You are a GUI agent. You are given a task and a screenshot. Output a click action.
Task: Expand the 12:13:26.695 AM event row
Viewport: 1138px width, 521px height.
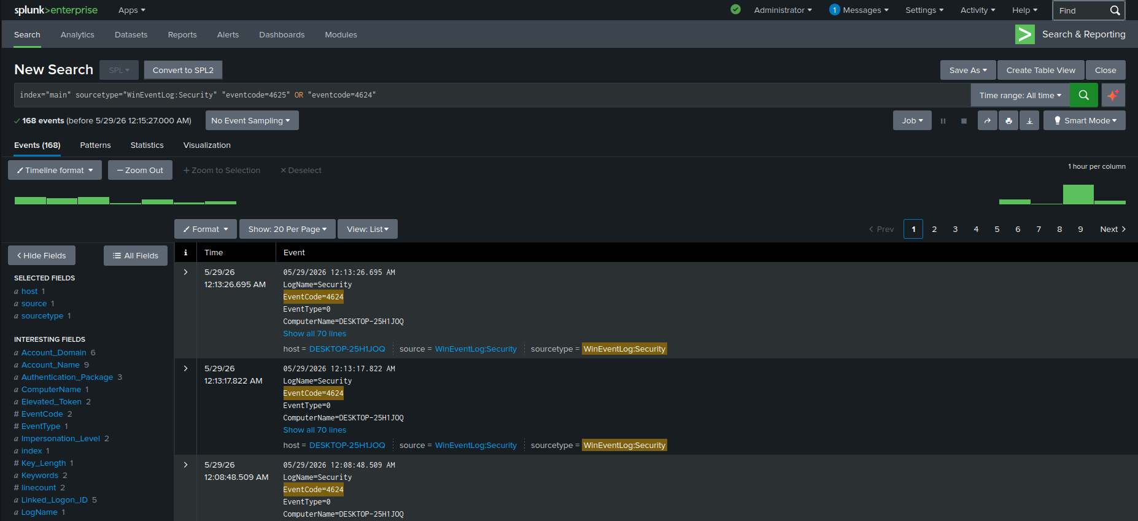(185, 272)
